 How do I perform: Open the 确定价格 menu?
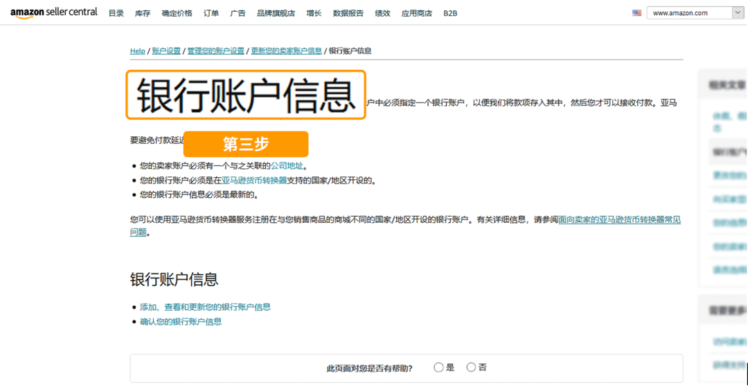(x=177, y=13)
